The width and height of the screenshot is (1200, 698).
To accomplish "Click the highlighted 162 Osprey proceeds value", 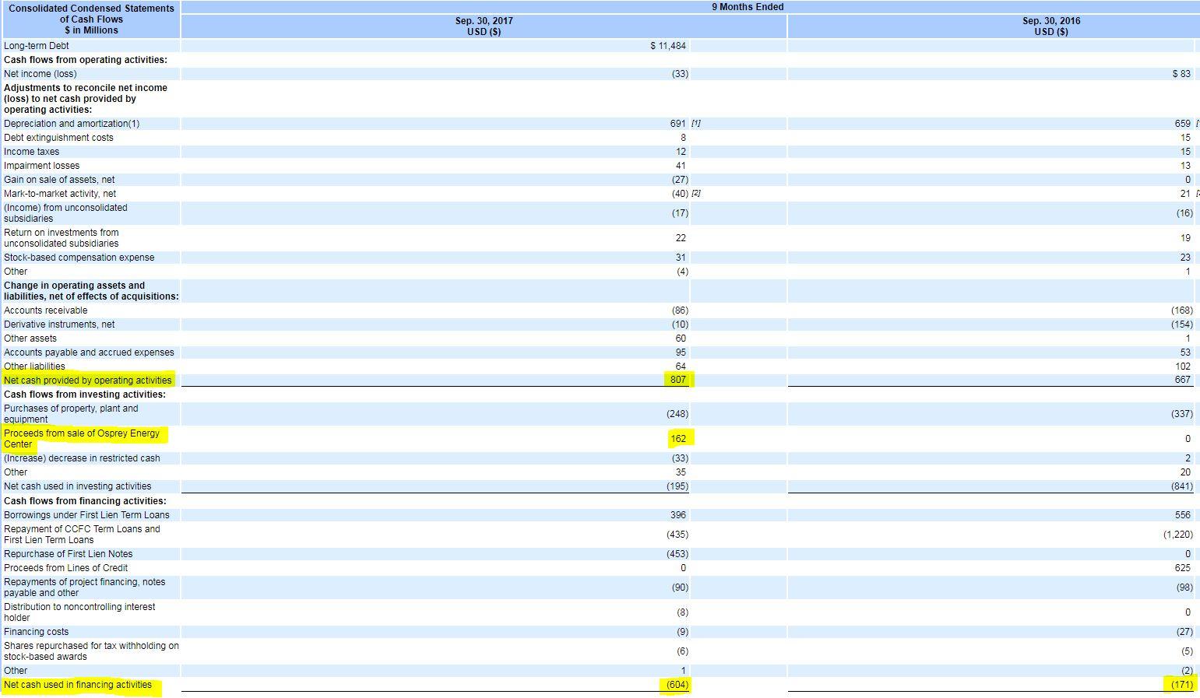I will pyautogui.click(x=678, y=439).
